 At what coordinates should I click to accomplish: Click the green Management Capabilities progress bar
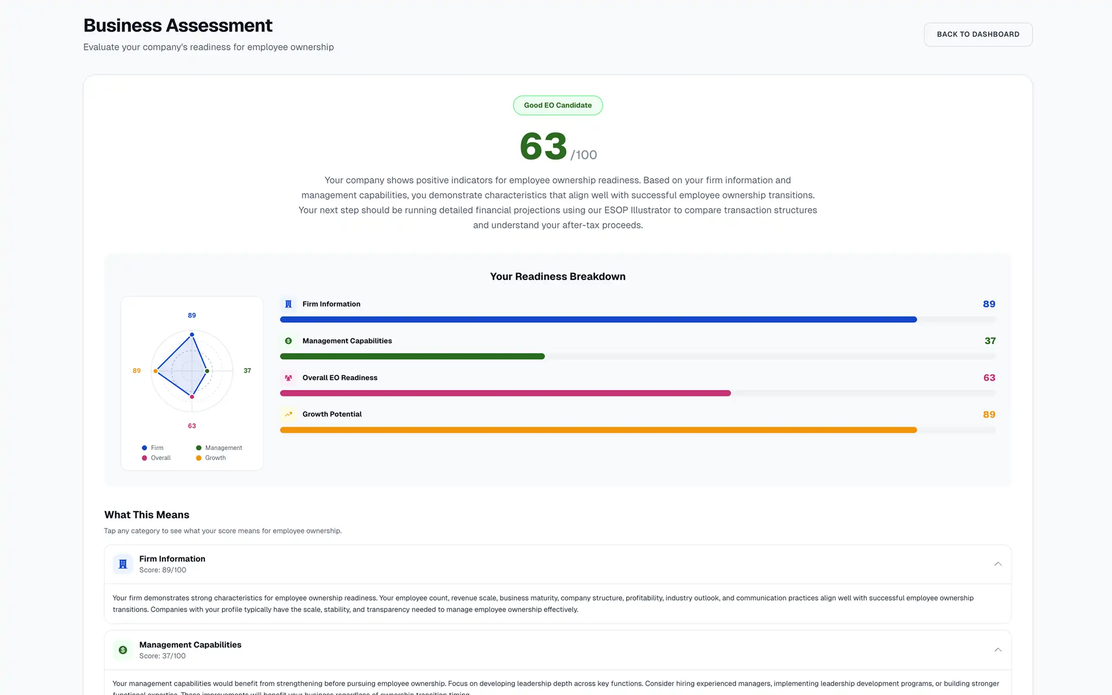412,356
